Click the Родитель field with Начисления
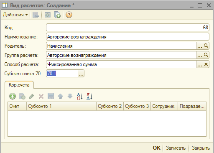 (x=121, y=46)
